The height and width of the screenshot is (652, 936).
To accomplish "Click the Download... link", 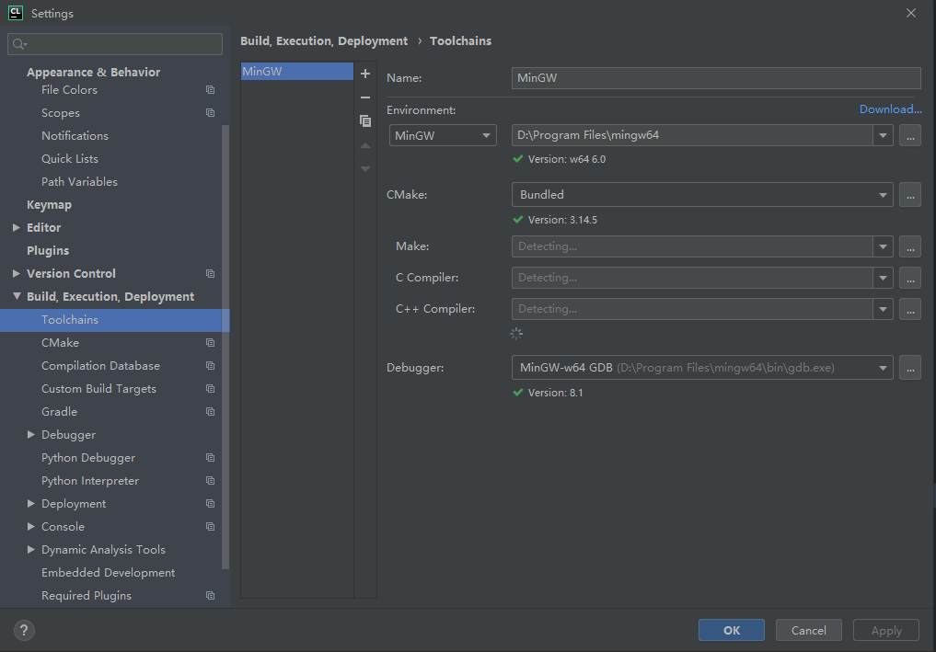I will coord(890,109).
